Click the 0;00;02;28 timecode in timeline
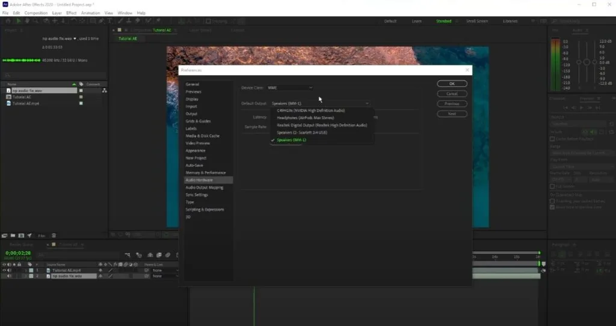Screen dimensions: 616x326 [x=18, y=253]
